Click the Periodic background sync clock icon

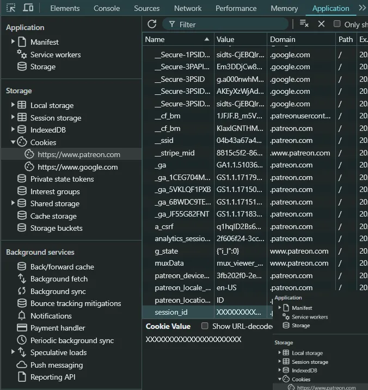pyautogui.click(x=22, y=340)
